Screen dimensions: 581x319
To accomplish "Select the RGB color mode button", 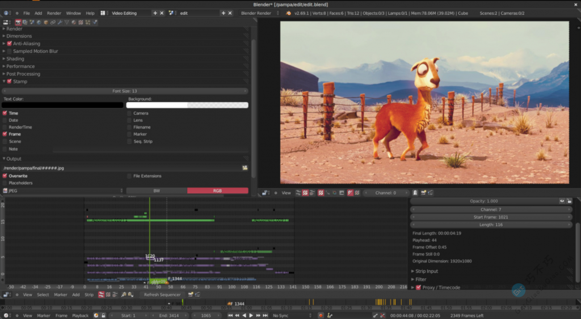I will pos(217,191).
